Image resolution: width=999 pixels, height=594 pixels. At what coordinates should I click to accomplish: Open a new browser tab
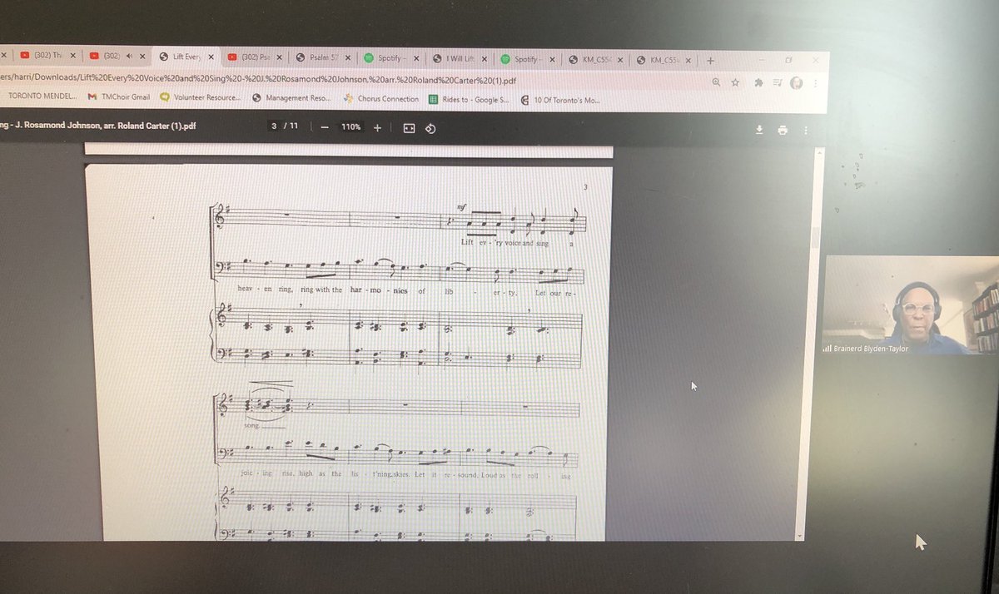(x=710, y=59)
